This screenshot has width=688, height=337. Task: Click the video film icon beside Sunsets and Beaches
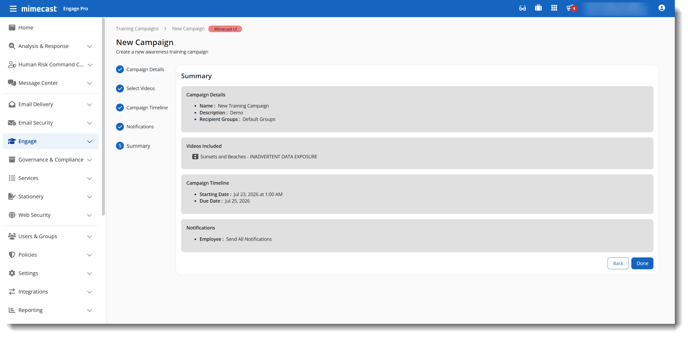click(195, 157)
